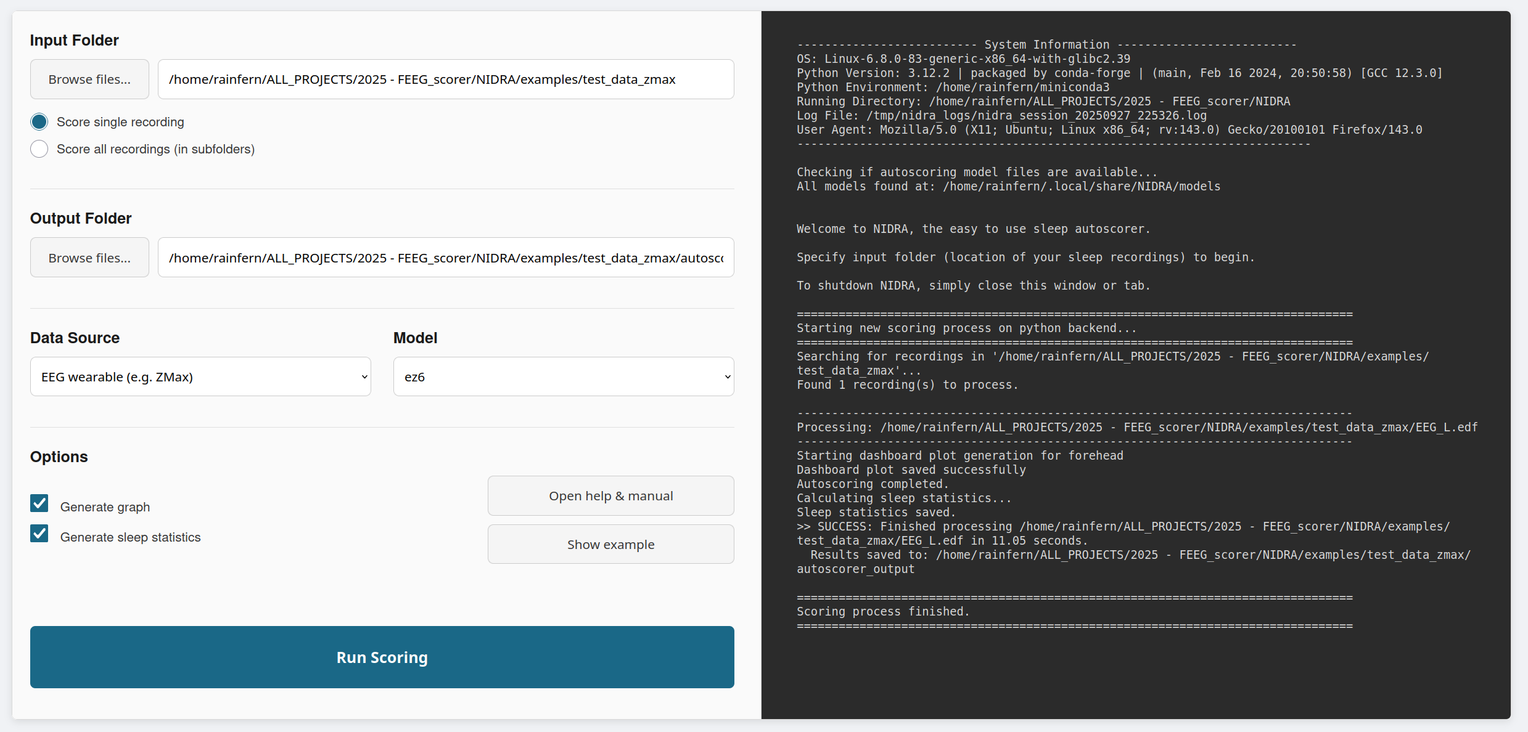Open the Model dropdown showing ez6
The height and width of the screenshot is (732, 1528).
coord(563,376)
